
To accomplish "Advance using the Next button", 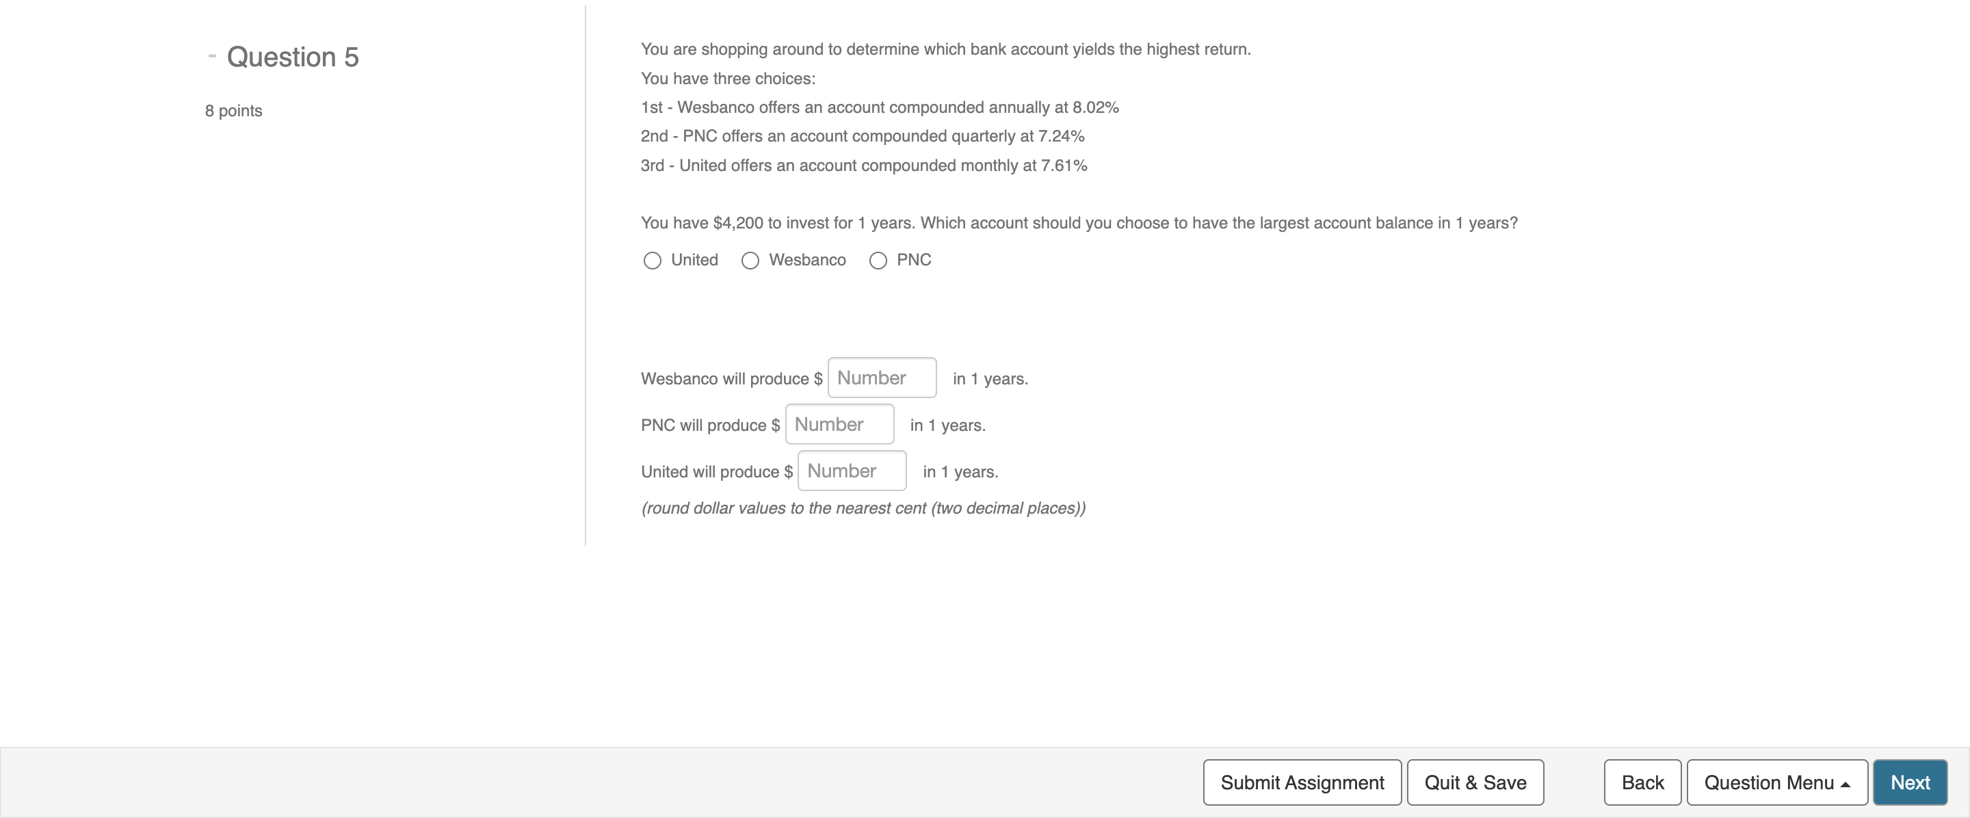I will 1910,782.
